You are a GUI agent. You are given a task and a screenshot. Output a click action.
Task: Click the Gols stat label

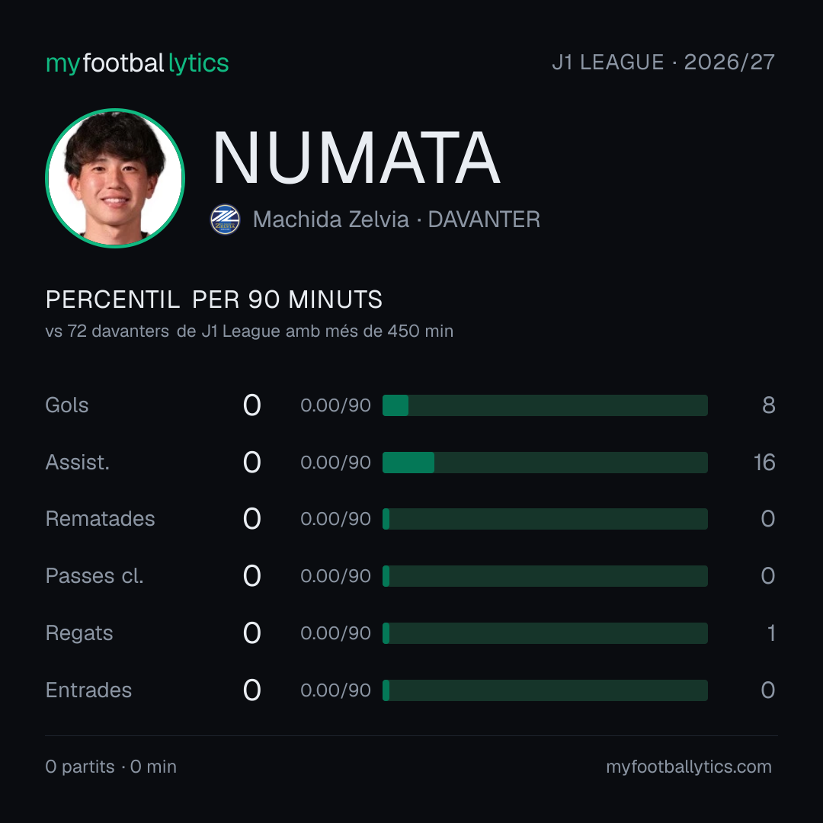pos(66,405)
